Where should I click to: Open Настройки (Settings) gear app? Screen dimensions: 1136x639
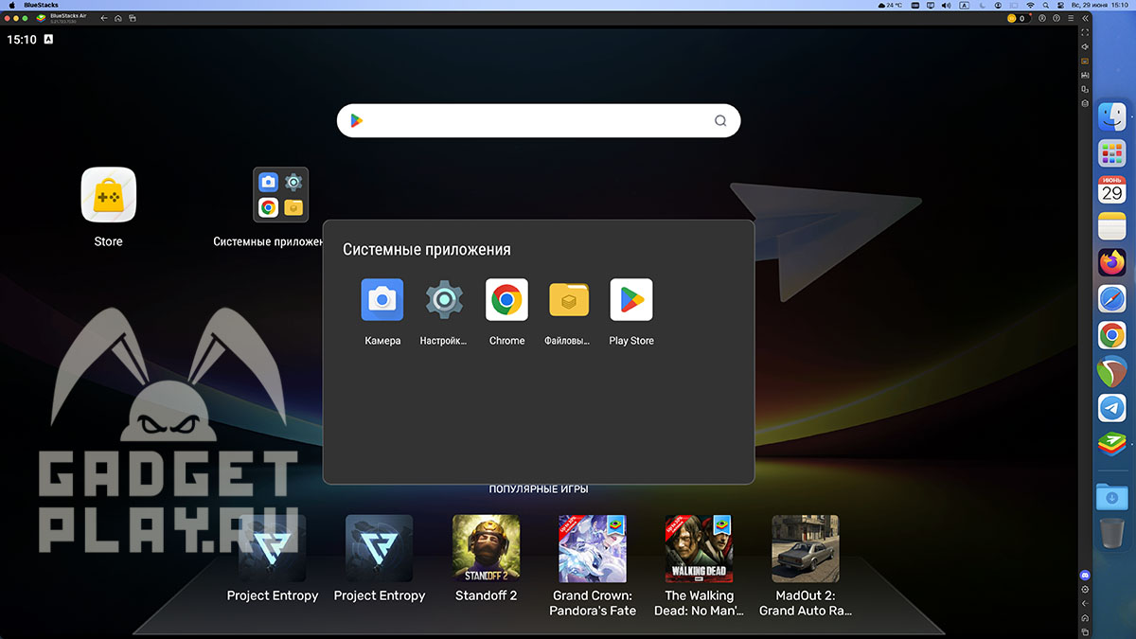click(444, 299)
